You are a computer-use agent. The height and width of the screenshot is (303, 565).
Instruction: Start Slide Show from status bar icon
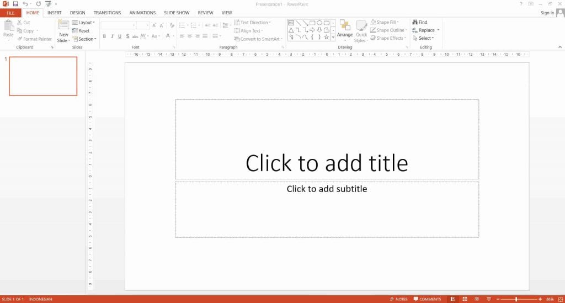click(489, 299)
